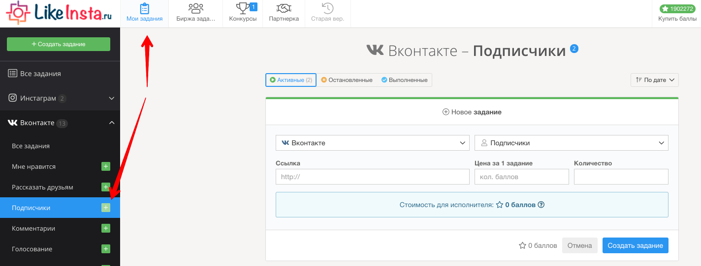Click the Отмена button

tap(580, 245)
